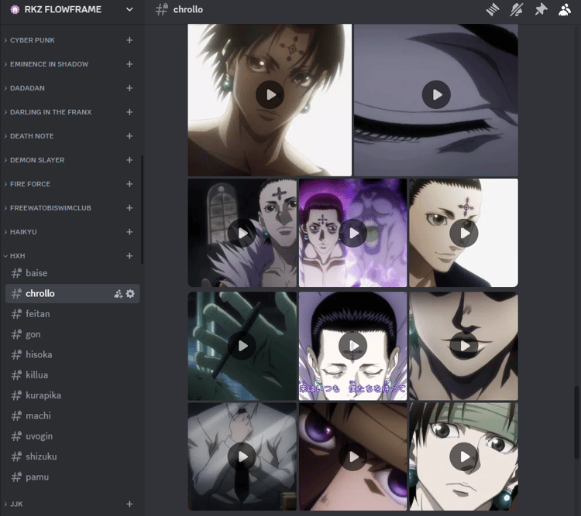Collapse the HXH category

14,256
